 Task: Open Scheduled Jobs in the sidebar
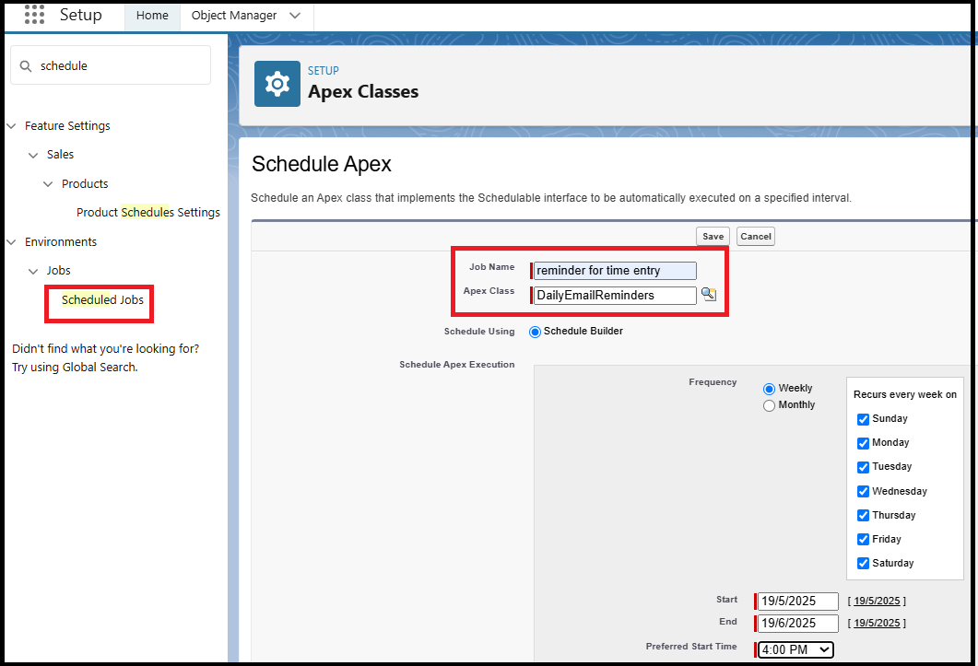click(x=102, y=300)
